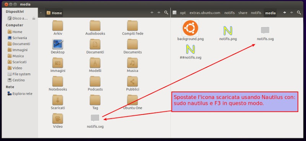Click the Home path bar button
The width and height of the screenshot is (306, 141).
54,13
